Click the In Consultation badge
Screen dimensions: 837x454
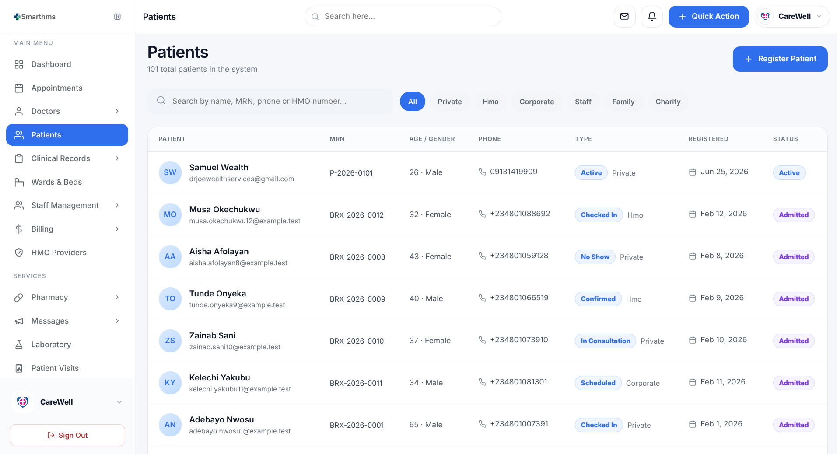tap(605, 341)
